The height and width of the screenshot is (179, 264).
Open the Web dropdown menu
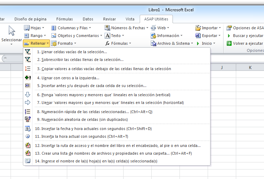(x=168, y=28)
